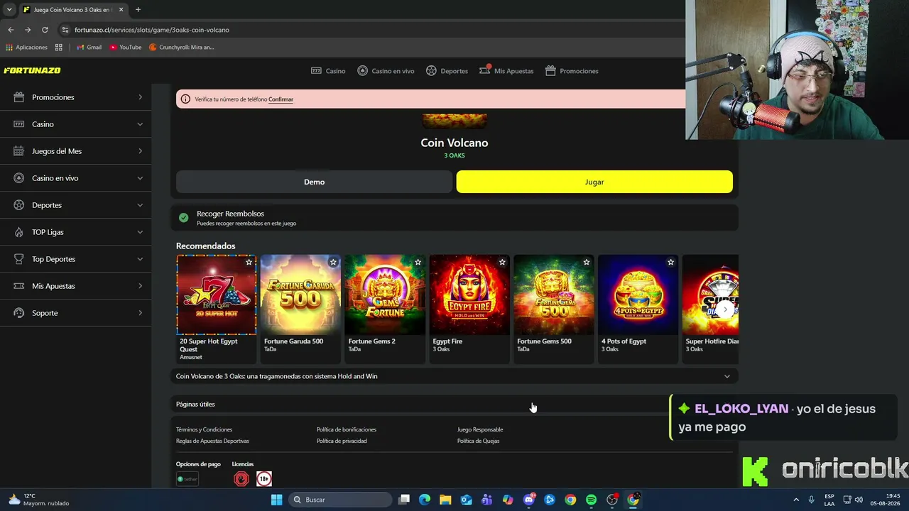Viewport: 909px width, 511px height.
Task: Expand the sidebar Promociones arrow
Action: [140, 97]
